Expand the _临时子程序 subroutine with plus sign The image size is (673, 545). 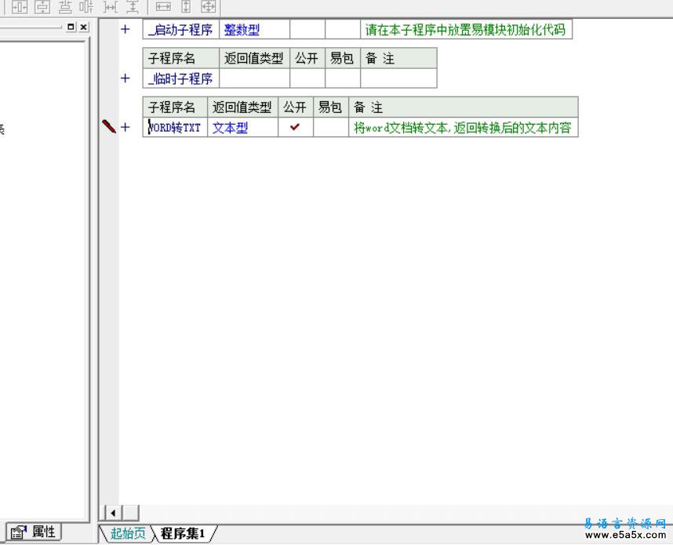(x=126, y=78)
